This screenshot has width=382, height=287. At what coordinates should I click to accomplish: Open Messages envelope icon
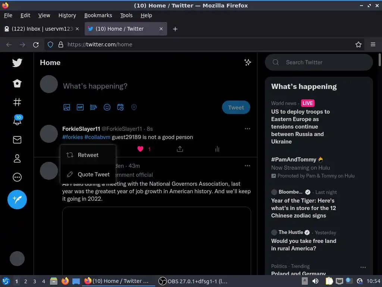(17, 140)
